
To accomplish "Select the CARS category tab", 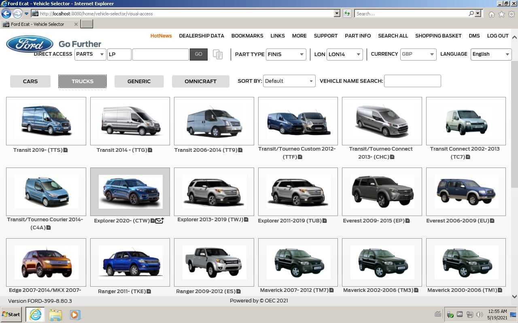I will click(x=30, y=81).
